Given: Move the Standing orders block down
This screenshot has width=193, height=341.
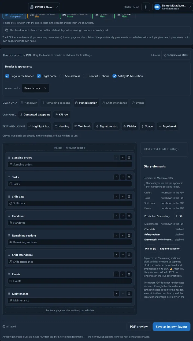Looking at the screenshot, I should pos(123,157).
